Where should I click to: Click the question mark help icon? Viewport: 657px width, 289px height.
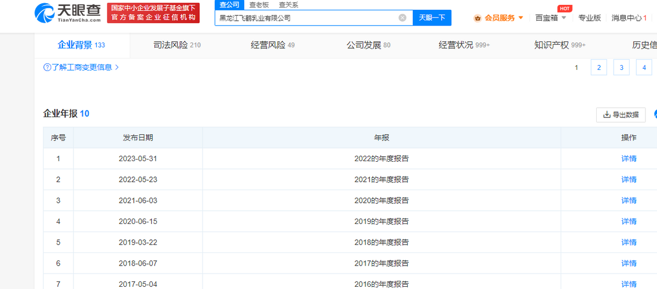[47, 68]
